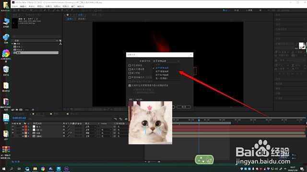Uncheck the show collected project when finished checkbox
Viewport: 307px width, 172px height.
click(130, 86)
